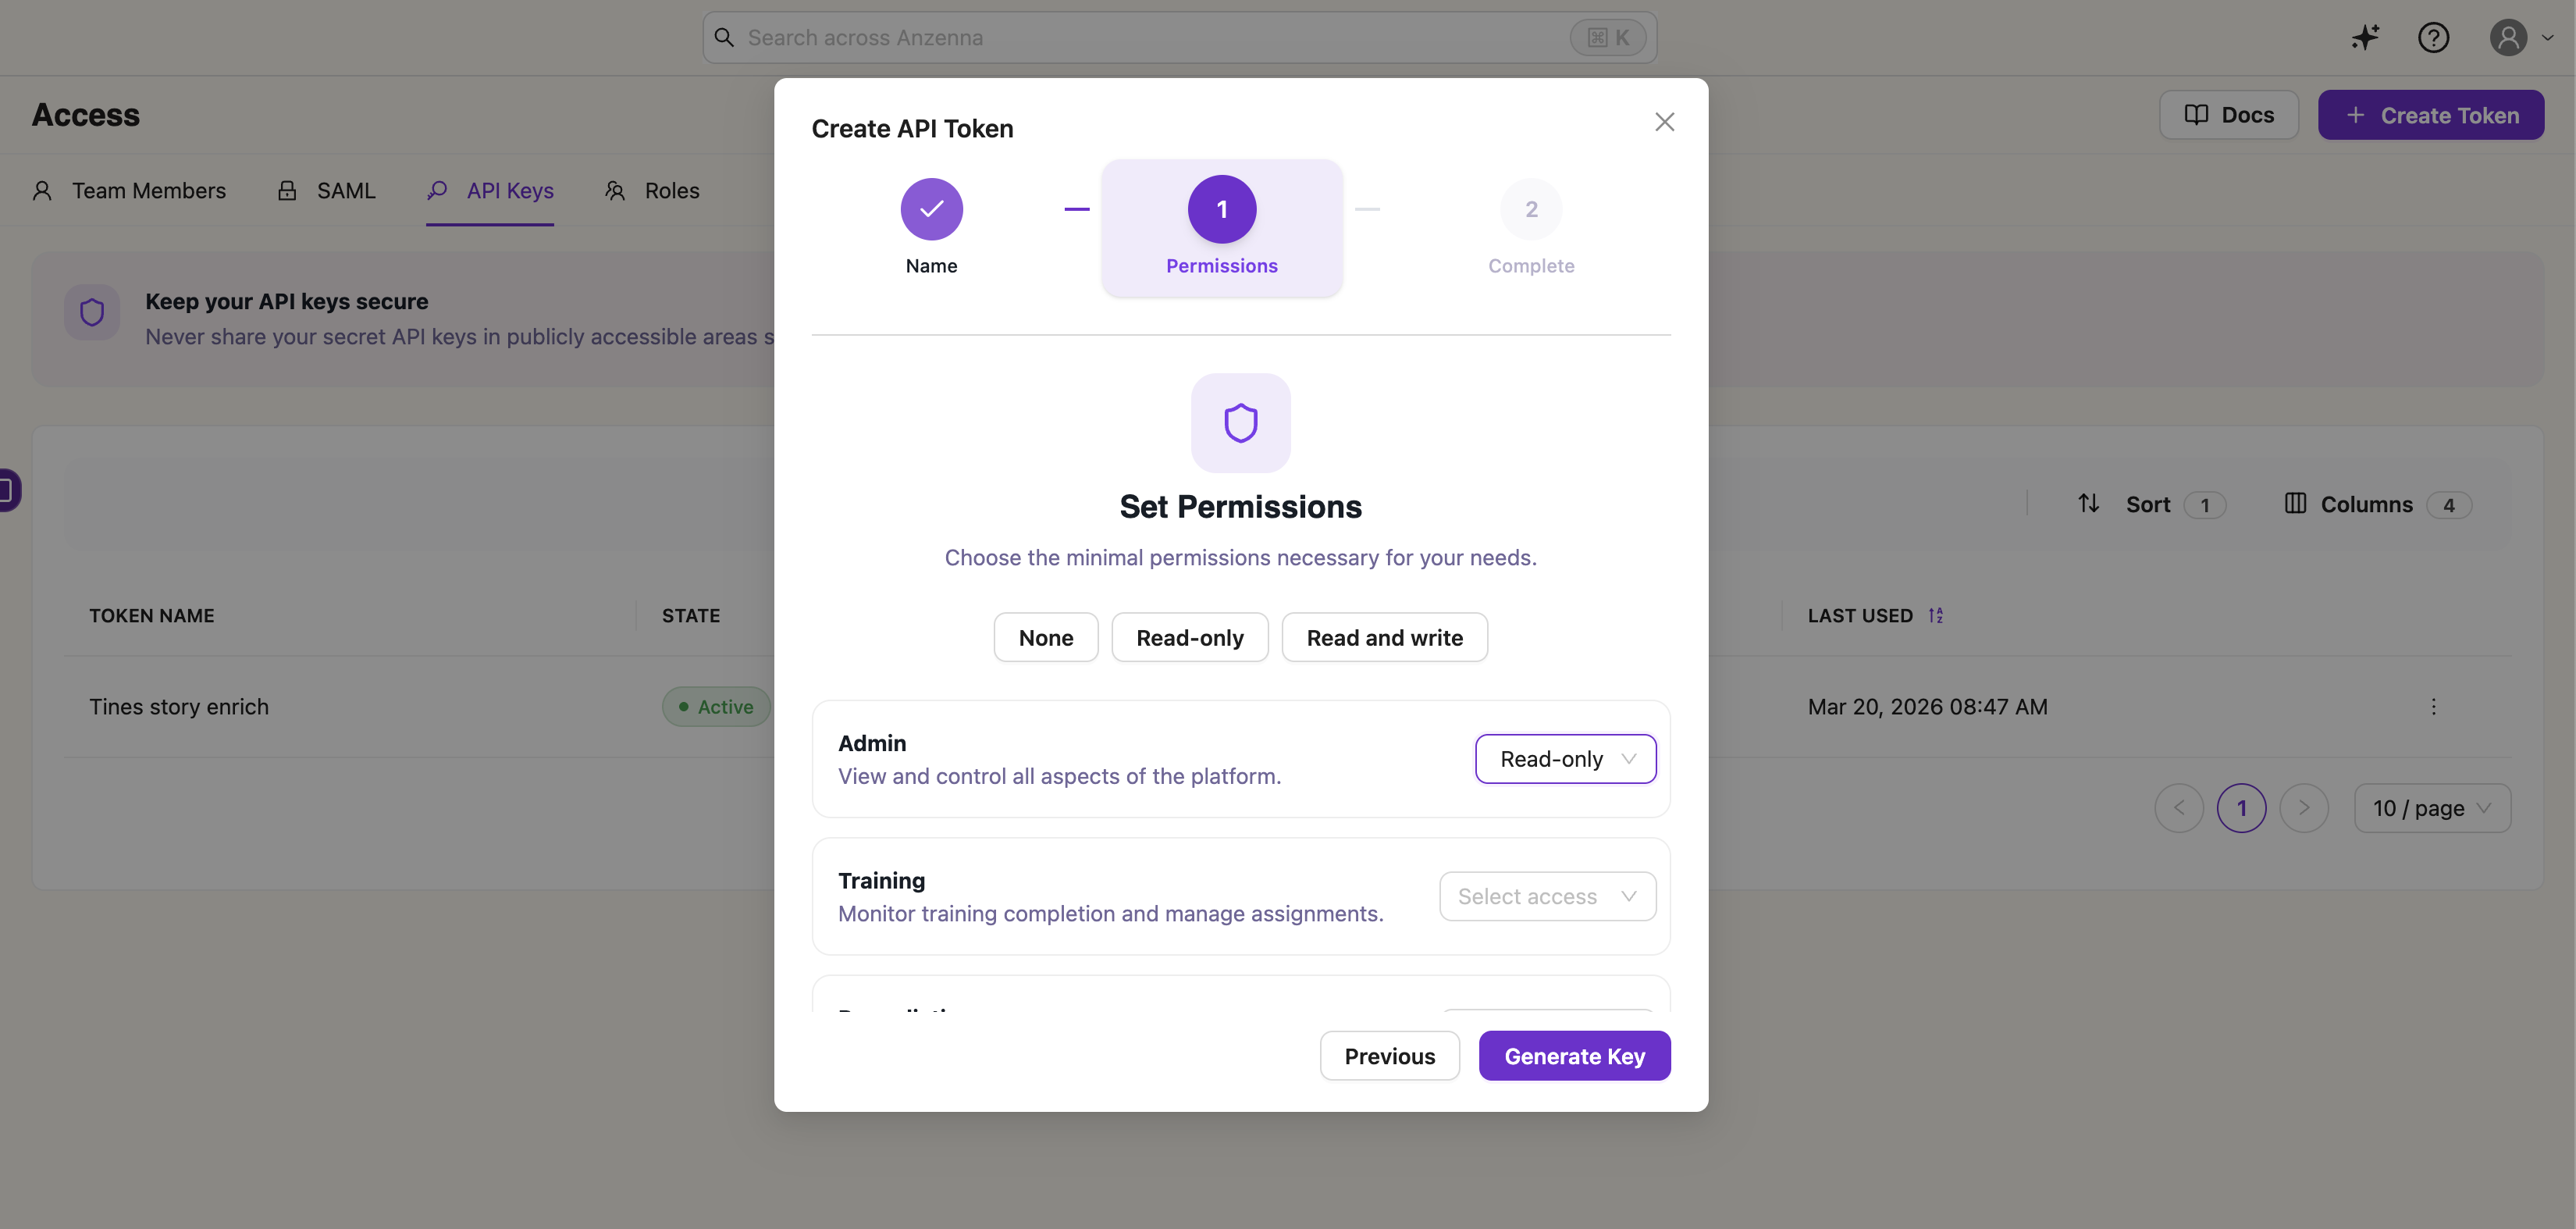This screenshot has height=1229, width=2576.
Task: Click the Generate Key button
Action: (1574, 1056)
